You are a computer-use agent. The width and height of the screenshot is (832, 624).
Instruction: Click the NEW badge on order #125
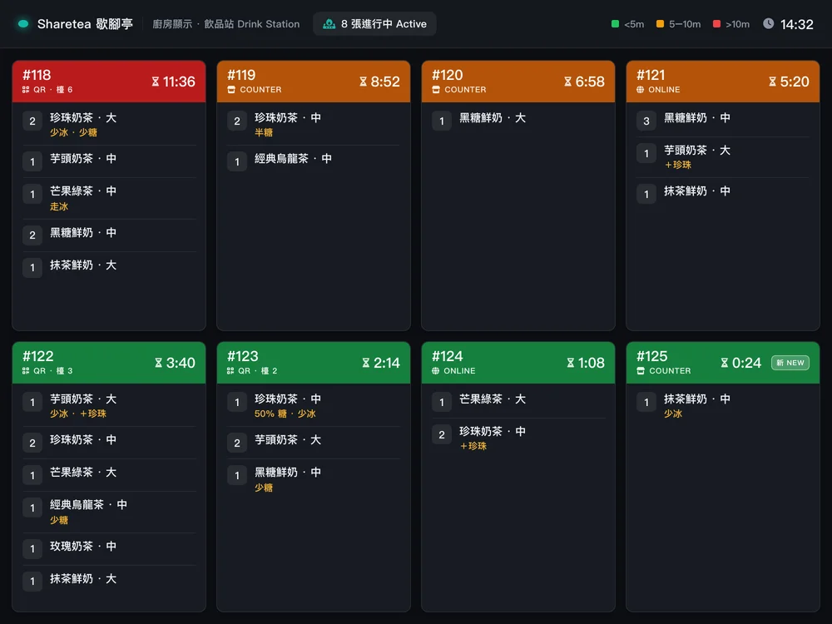point(790,363)
